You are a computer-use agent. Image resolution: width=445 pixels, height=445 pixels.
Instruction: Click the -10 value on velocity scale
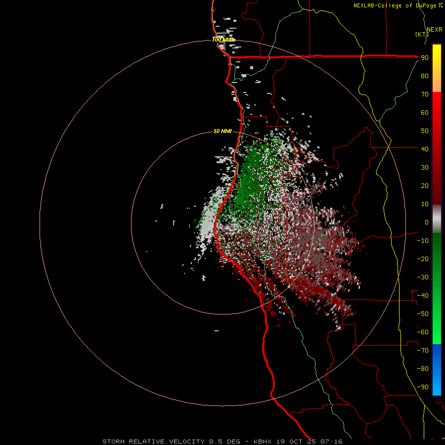(423, 241)
